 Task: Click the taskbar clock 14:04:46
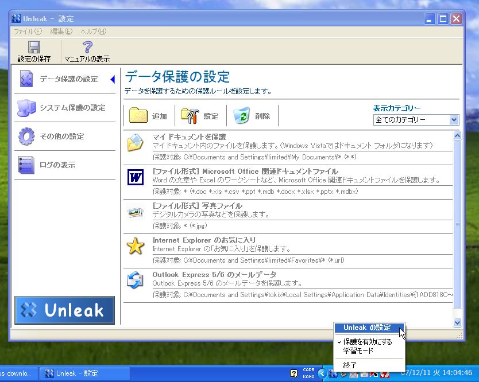(x=457, y=373)
